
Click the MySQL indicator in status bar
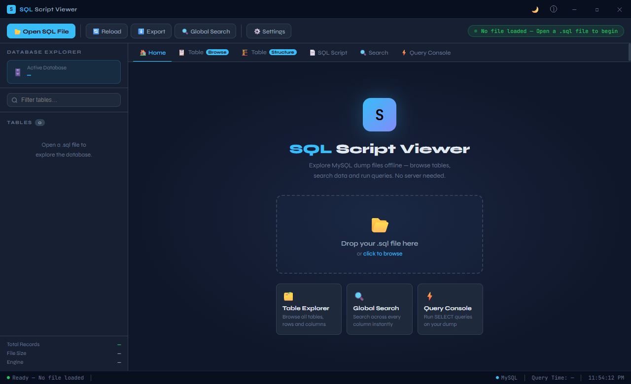pyautogui.click(x=506, y=378)
